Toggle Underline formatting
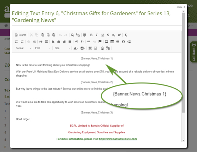Image resolution: width=197 pixels, height=152 pixels. (103, 35)
